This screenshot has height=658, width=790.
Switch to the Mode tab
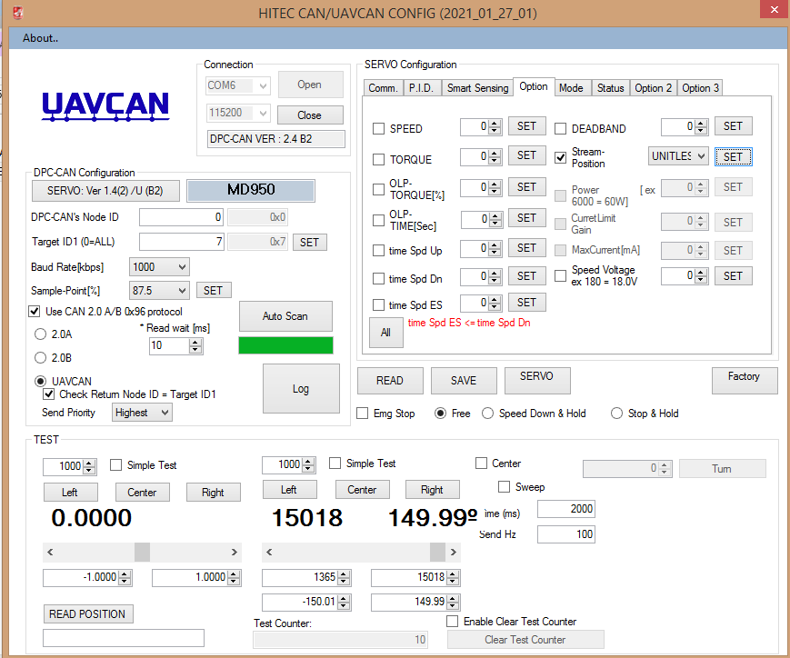pos(571,88)
